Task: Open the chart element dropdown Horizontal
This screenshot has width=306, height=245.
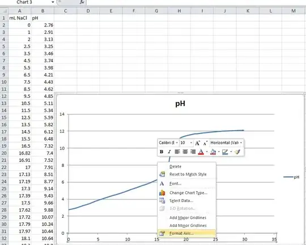Action: (241, 143)
